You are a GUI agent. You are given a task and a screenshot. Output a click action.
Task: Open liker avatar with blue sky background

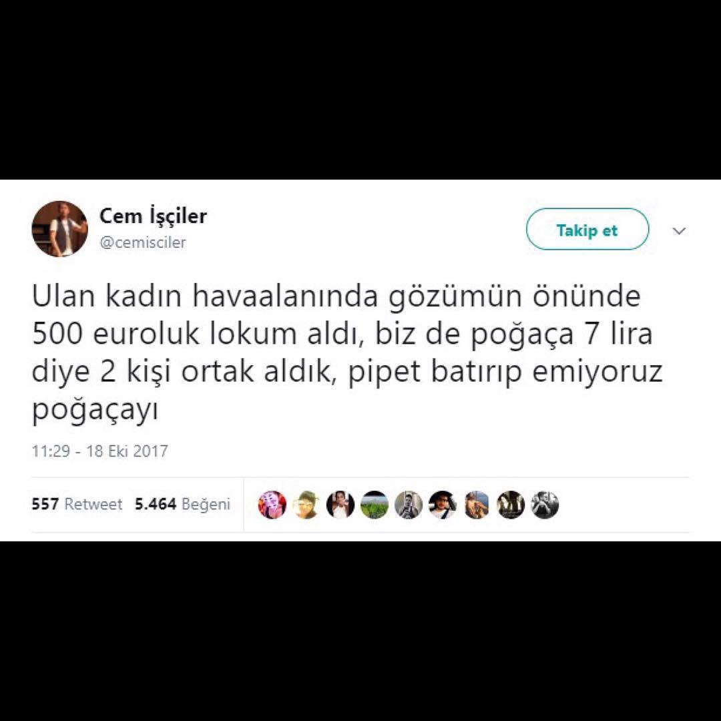(x=477, y=505)
